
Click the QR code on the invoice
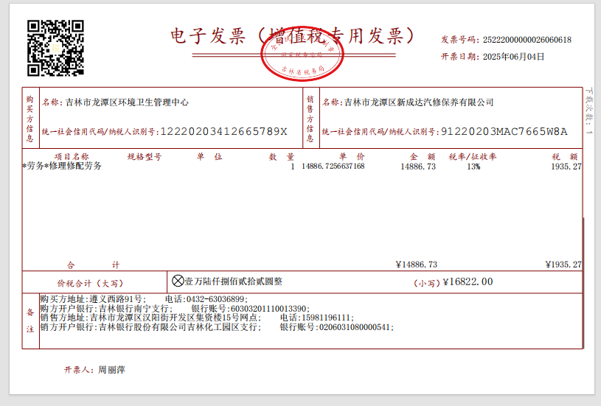coord(55,48)
